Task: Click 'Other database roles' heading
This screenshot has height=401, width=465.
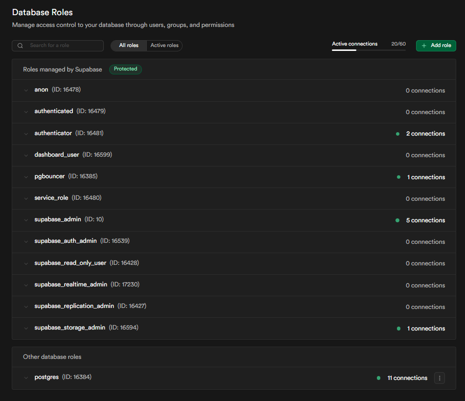Action: 52,357
